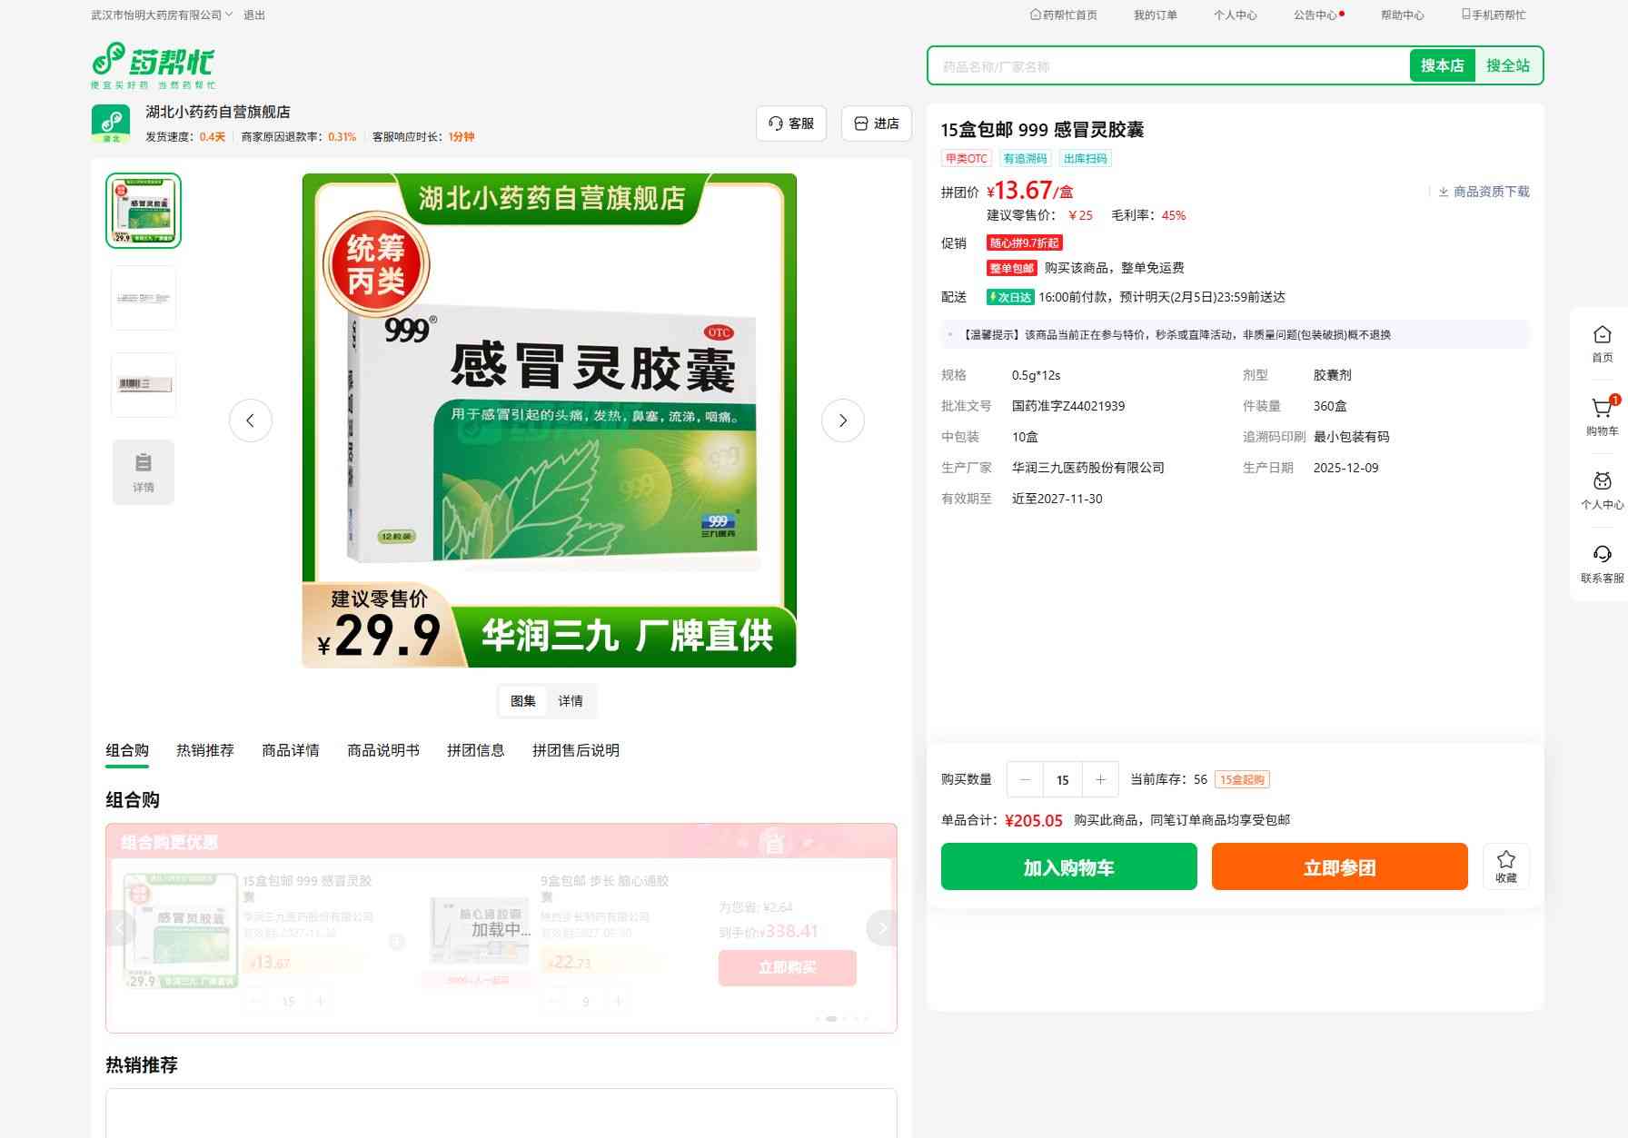Show next product image with right arrow
The width and height of the screenshot is (1628, 1138).
pyautogui.click(x=842, y=421)
